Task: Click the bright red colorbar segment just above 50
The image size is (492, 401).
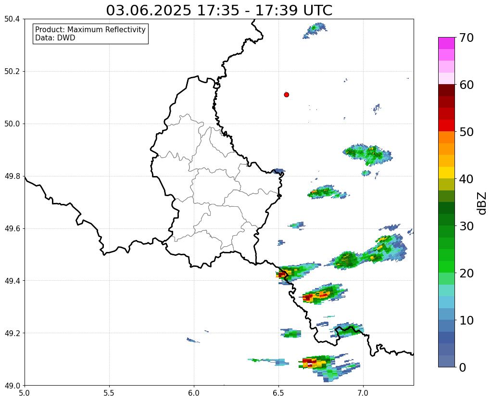Action: point(446,126)
